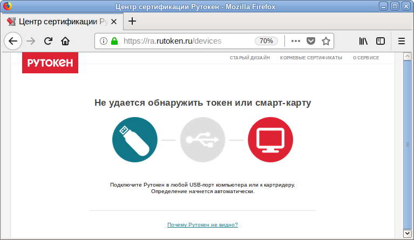Click the teal USB token icon
The width and height of the screenshot is (414, 240).
(x=134, y=140)
